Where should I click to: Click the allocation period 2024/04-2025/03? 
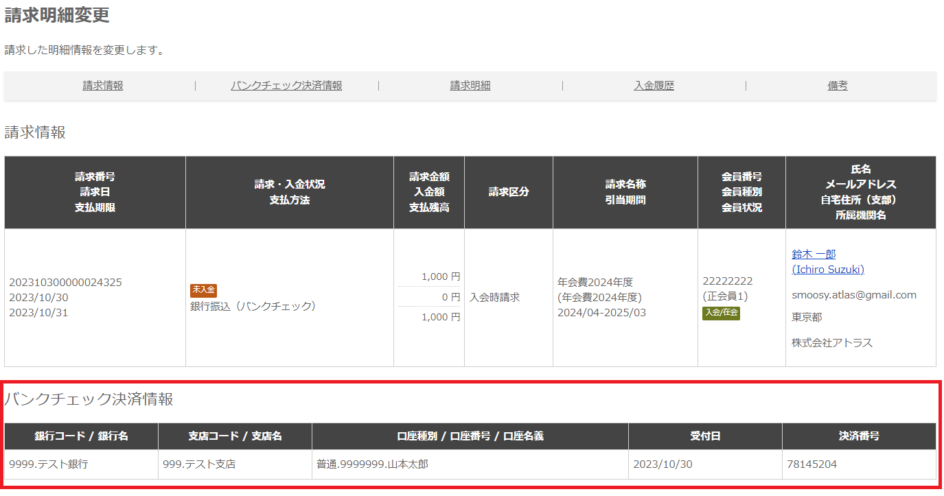(601, 312)
